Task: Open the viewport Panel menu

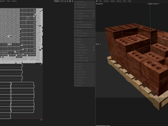Action: [x=129, y=1]
